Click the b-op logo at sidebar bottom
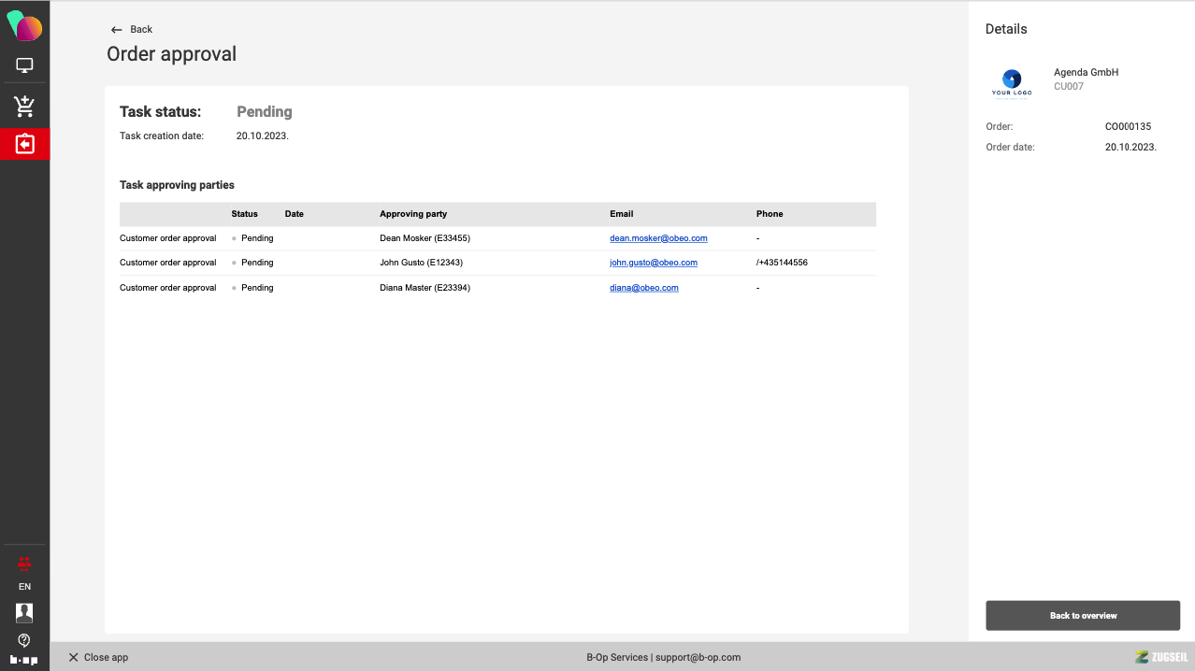The width and height of the screenshot is (1195, 671). (x=24, y=660)
